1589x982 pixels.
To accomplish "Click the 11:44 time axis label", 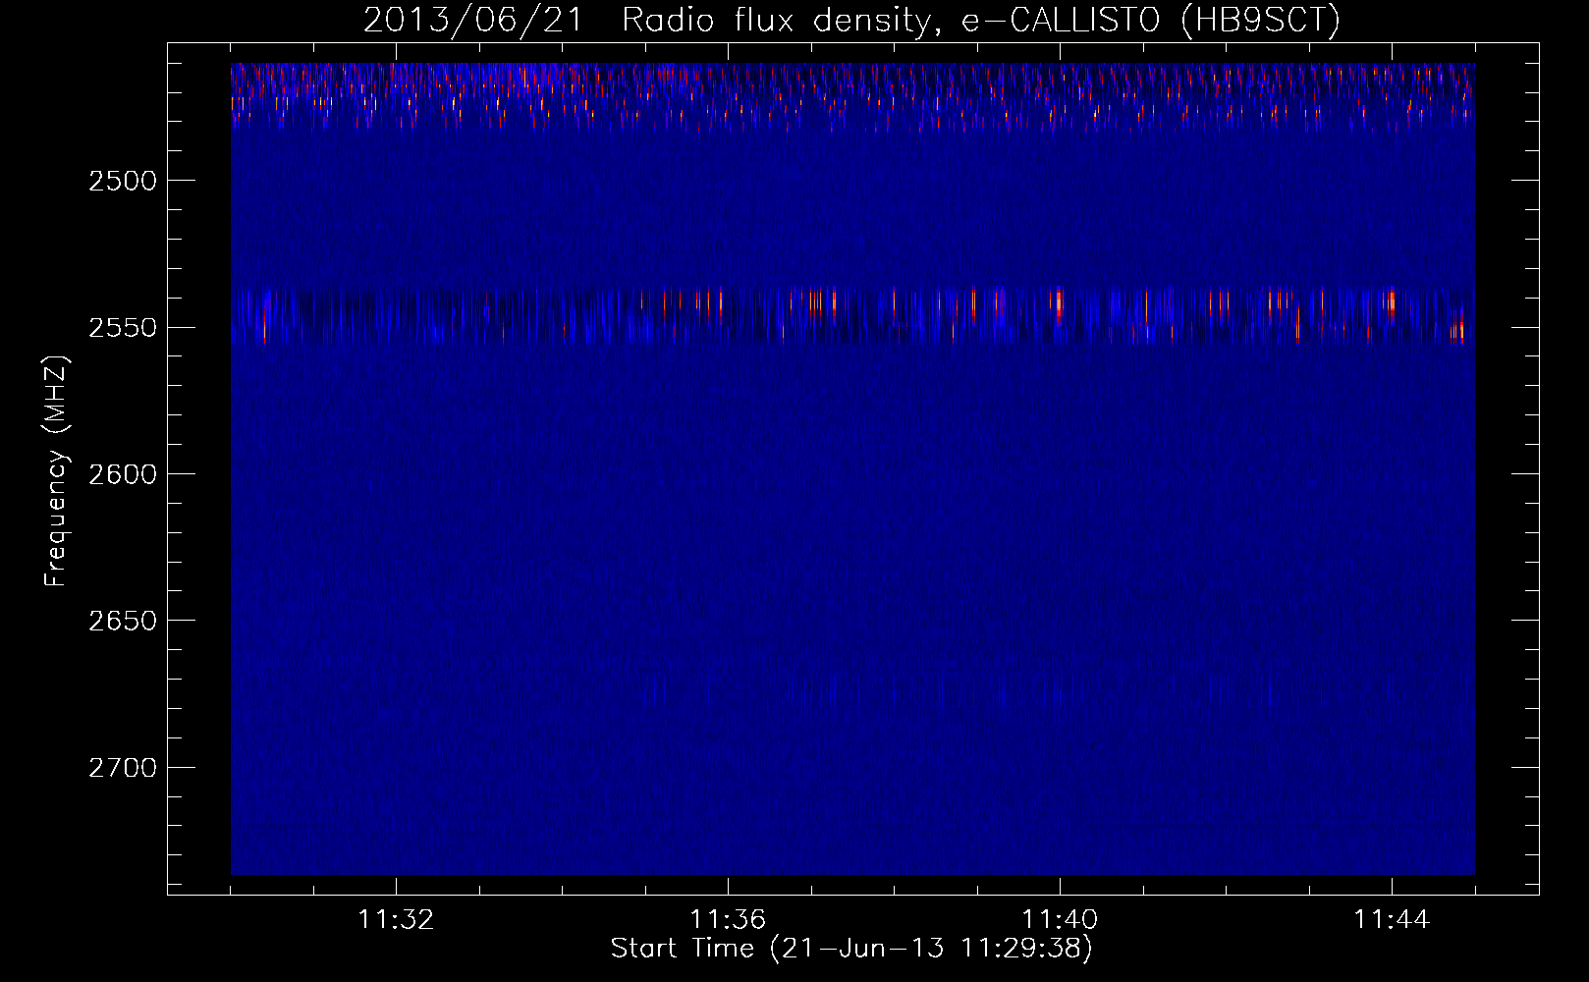I will tap(1392, 920).
